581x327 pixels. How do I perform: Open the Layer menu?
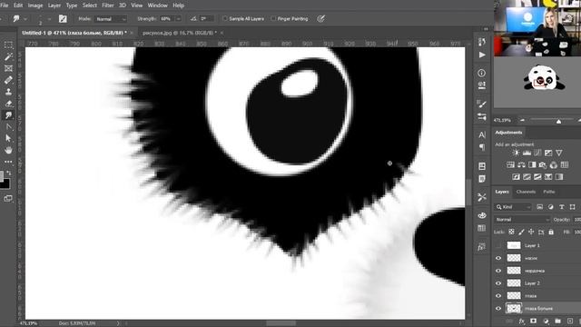click(54, 5)
